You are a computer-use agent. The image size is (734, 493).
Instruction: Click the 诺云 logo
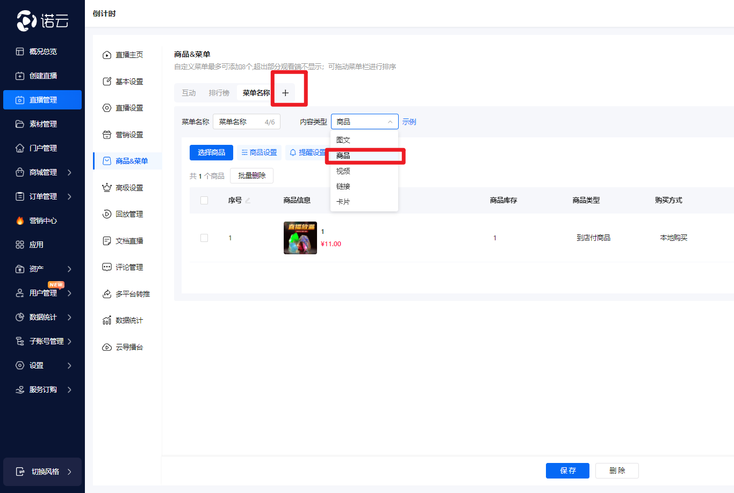pos(42,21)
